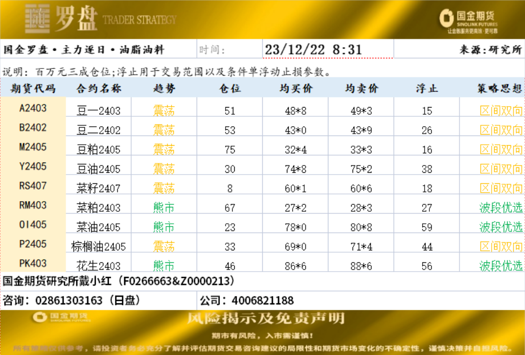Click the 合约名称 column header
This screenshot has height=355, width=525.
click(x=99, y=89)
